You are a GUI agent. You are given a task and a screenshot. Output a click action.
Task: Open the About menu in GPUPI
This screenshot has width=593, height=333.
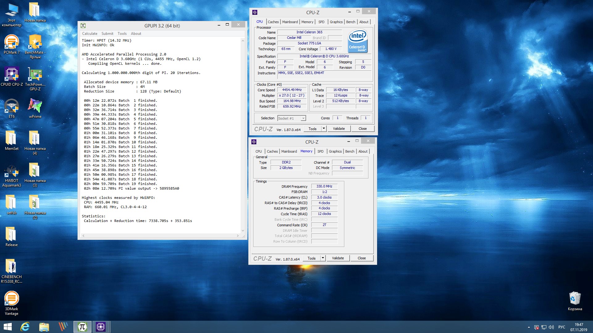[x=136, y=34]
